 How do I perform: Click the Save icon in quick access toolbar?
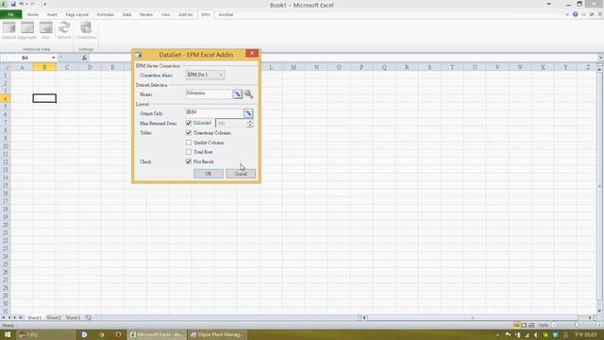pos(13,4)
